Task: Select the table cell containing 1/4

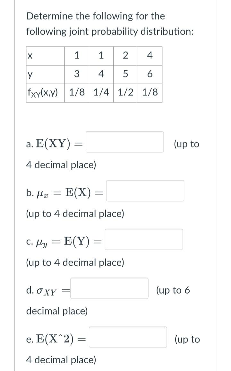Action: pos(101,93)
